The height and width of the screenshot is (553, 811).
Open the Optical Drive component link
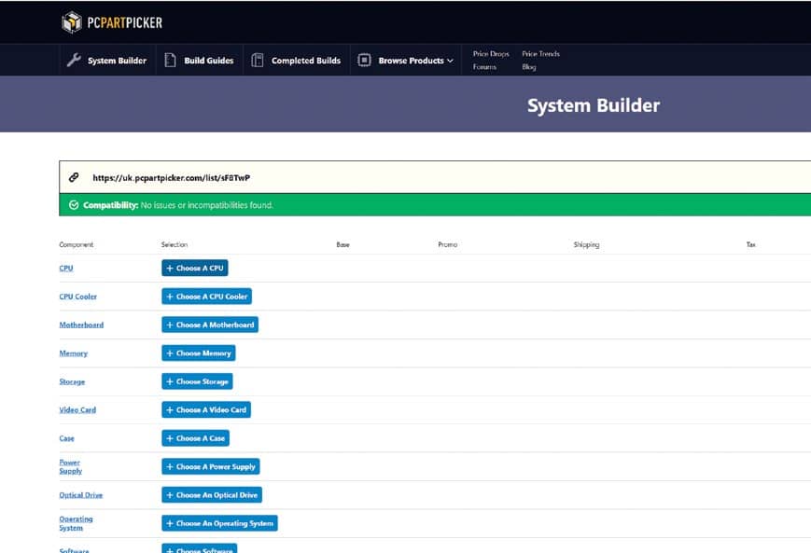point(80,495)
